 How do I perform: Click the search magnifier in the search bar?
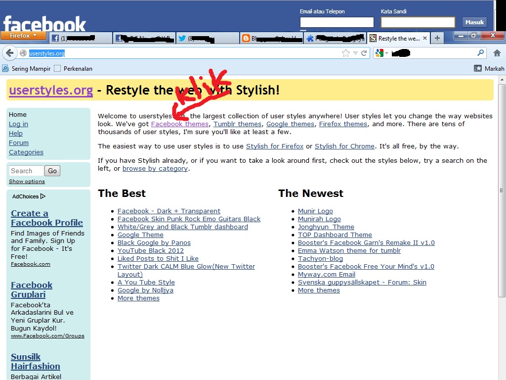tap(480, 52)
